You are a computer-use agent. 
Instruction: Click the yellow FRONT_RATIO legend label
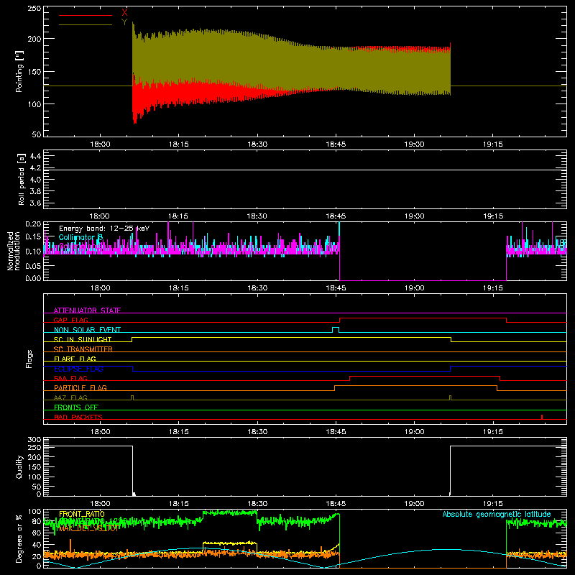pos(82,514)
